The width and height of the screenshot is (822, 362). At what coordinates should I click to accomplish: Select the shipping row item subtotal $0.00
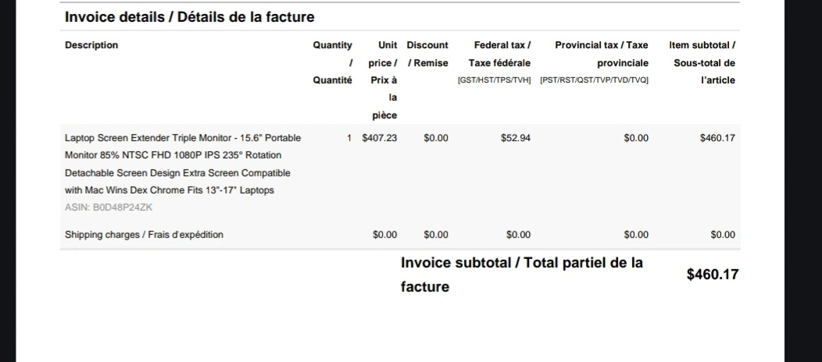click(723, 235)
